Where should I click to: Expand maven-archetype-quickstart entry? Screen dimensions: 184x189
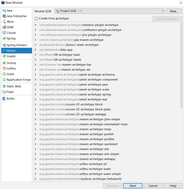[35, 144]
